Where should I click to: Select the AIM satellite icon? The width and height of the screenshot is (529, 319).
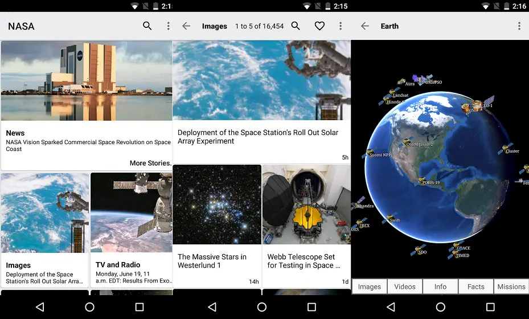(x=466, y=108)
